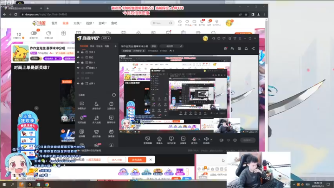334x188 pixels.
Task: Open settings gear in streaming companion
Action: pyautogui.click(x=235, y=140)
